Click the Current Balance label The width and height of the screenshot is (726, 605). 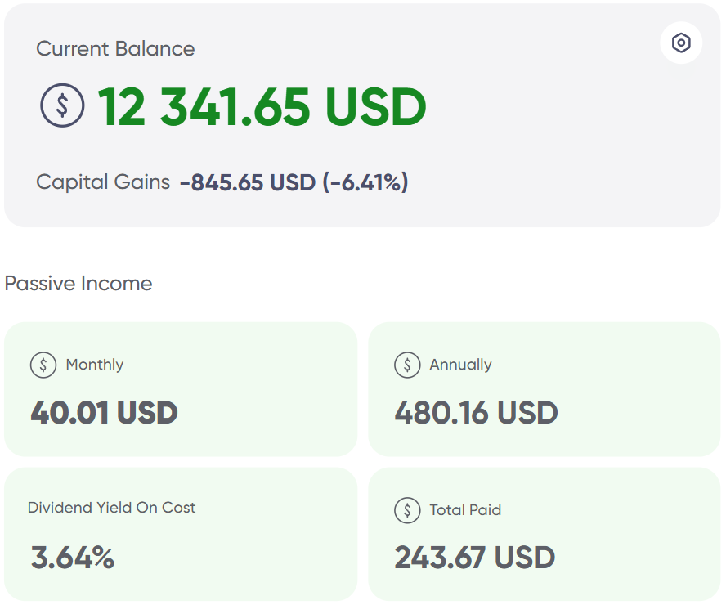(115, 48)
